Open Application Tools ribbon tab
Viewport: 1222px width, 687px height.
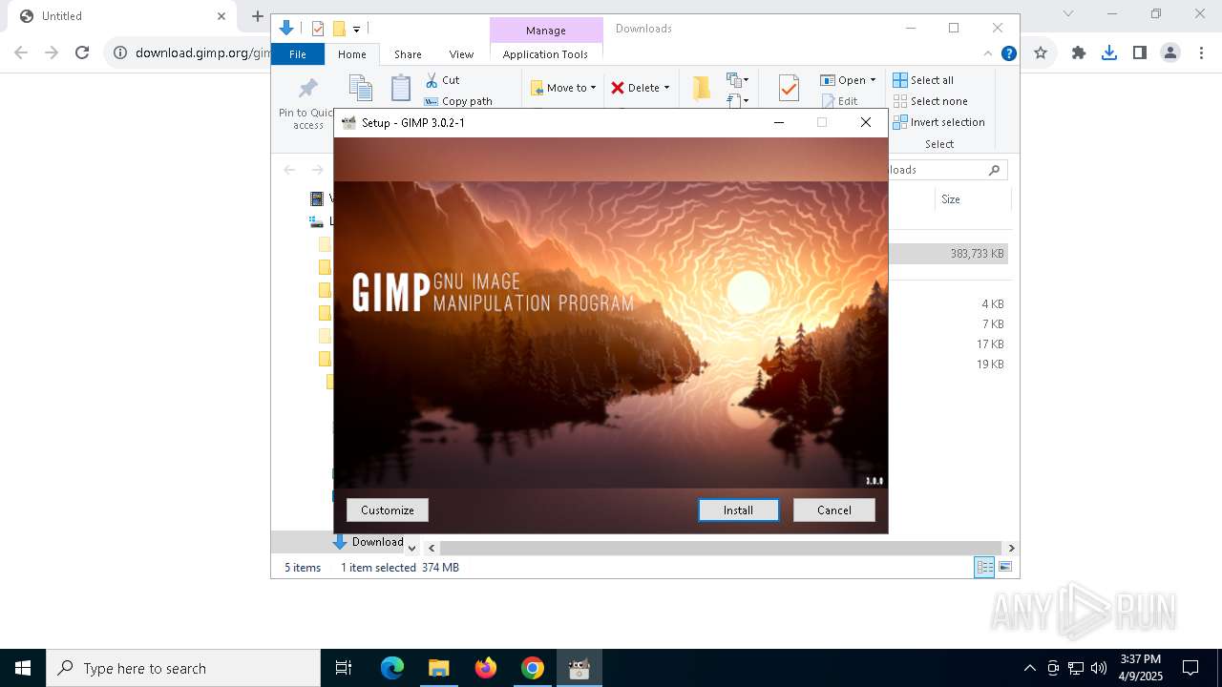(545, 54)
